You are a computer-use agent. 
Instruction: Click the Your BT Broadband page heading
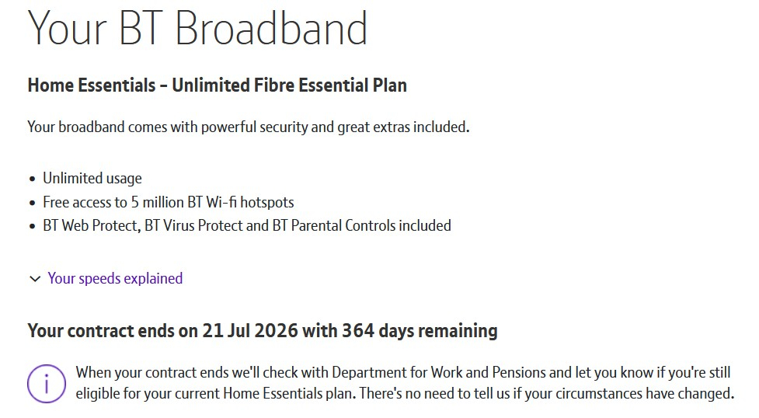point(197,28)
